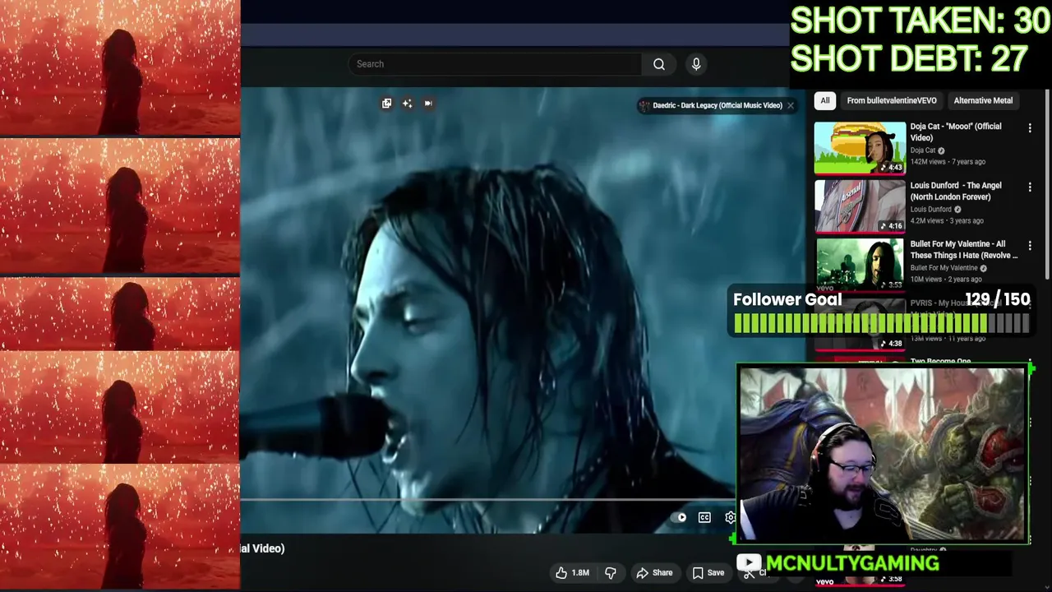Open more options for Bullet For My Valentine video
This screenshot has height=592, width=1052.
[x=1030, y=246]
